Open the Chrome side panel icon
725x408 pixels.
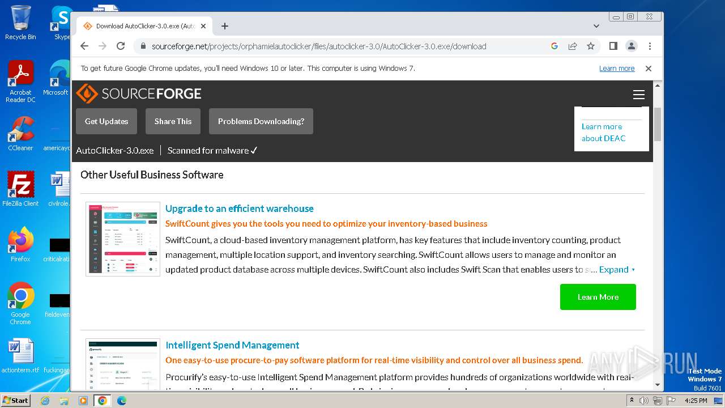tap(613, 46)
